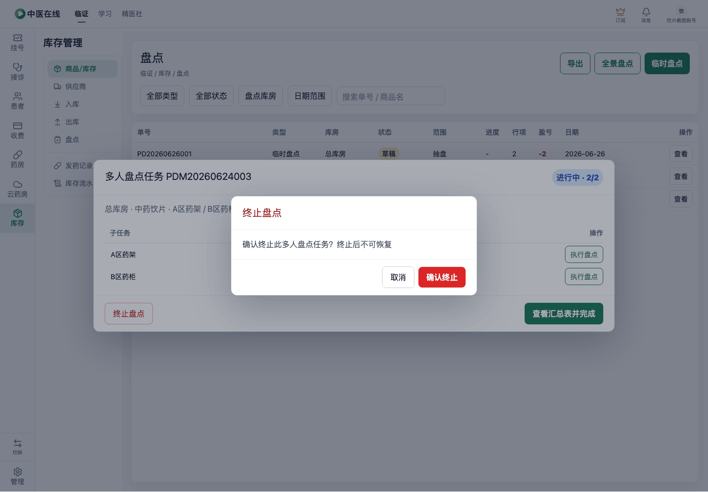The height and width of the screenshot is (492, 708).
Task: Click the 单号 column header
Action: tap(144, 132)
